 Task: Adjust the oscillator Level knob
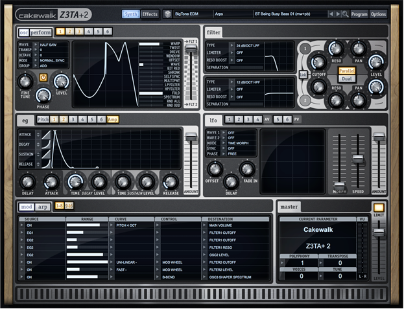[62, 82]
